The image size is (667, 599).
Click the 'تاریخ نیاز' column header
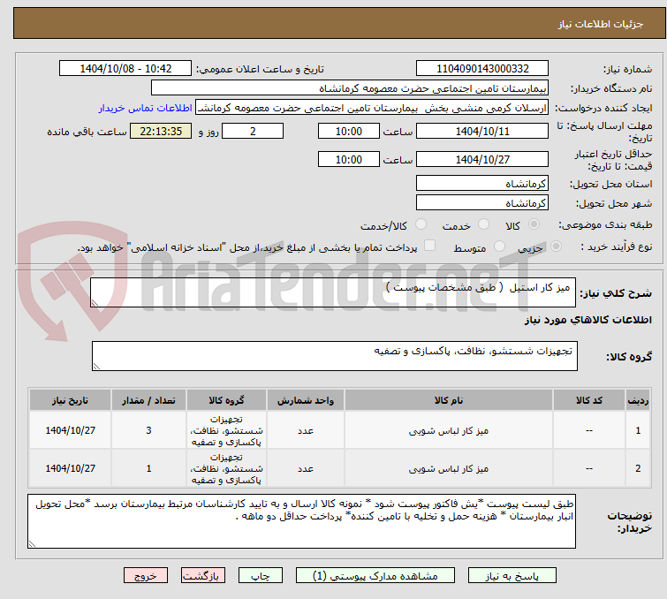point(70,400)
